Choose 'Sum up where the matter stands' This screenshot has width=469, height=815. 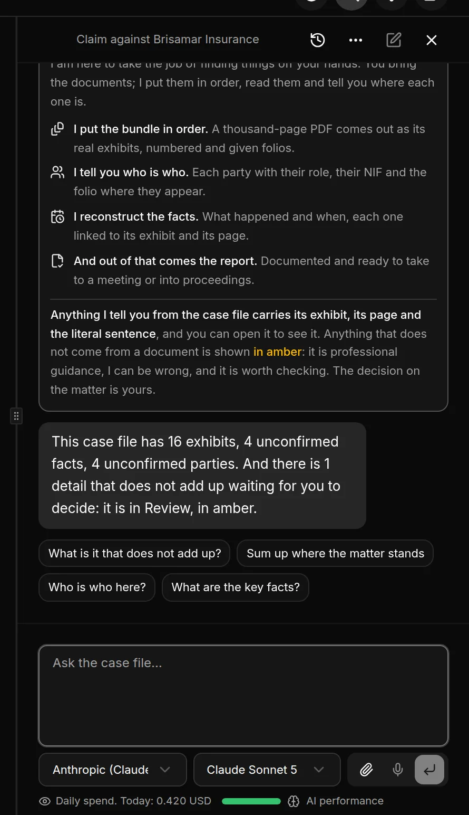(x=335, y=553)
